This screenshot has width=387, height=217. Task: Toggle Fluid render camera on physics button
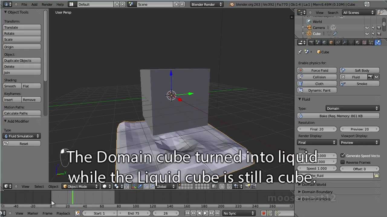(x=370, y=77)
